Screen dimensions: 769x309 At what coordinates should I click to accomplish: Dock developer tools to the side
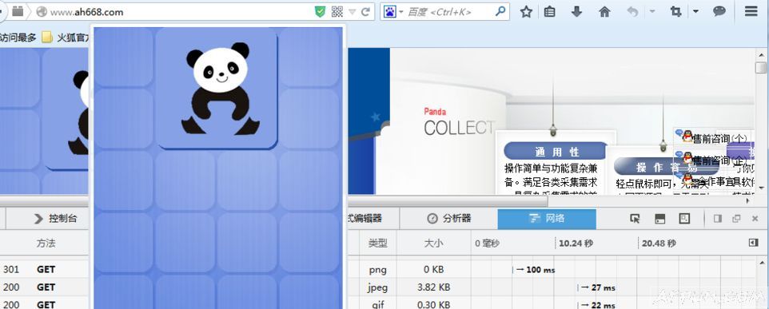point(718,219)
